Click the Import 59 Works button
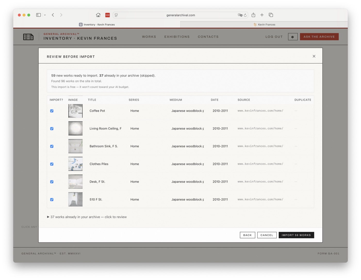 (296, 235)
